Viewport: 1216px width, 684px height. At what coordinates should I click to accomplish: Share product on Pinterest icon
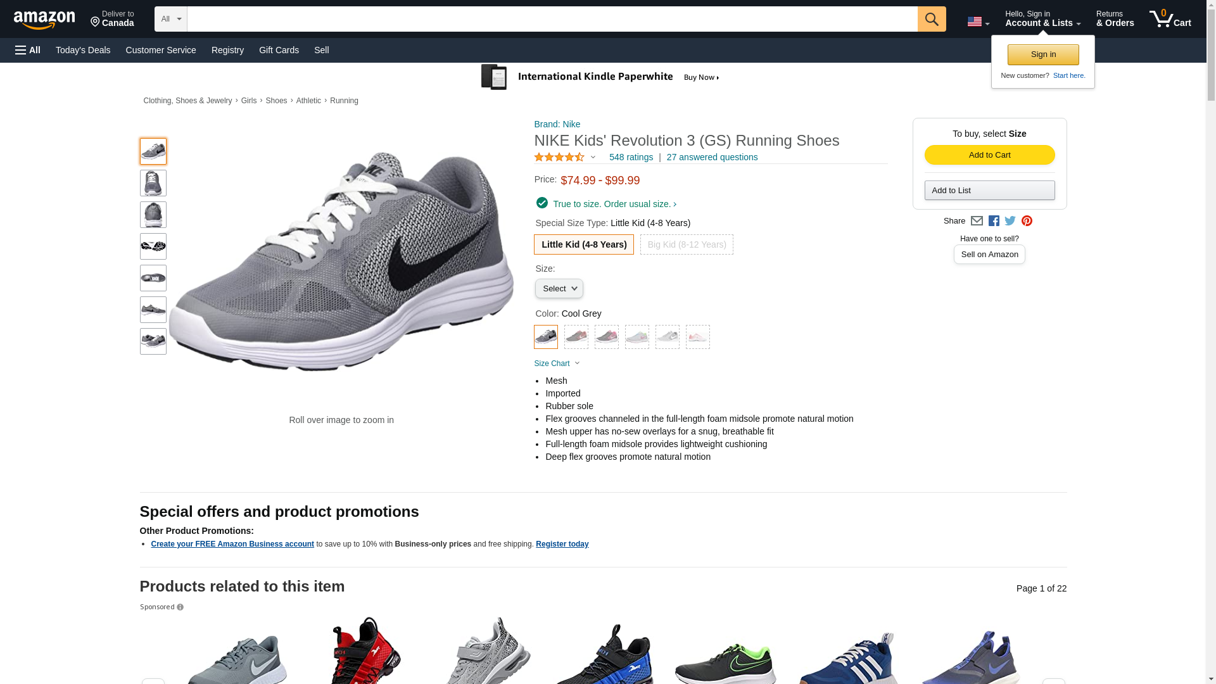tap(1027, 221)
